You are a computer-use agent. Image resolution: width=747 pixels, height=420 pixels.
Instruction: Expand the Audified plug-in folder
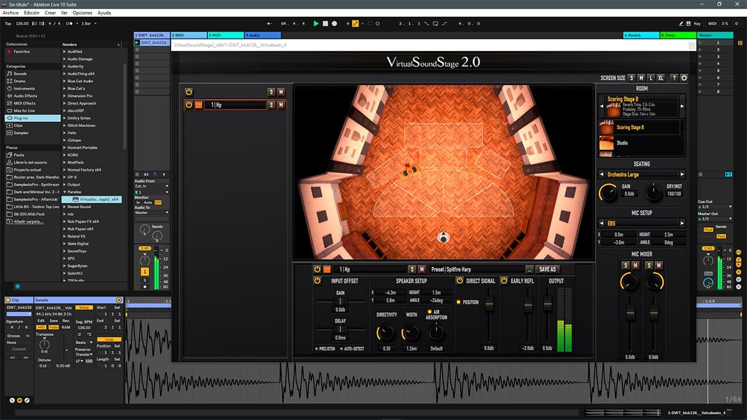[64, 52]
